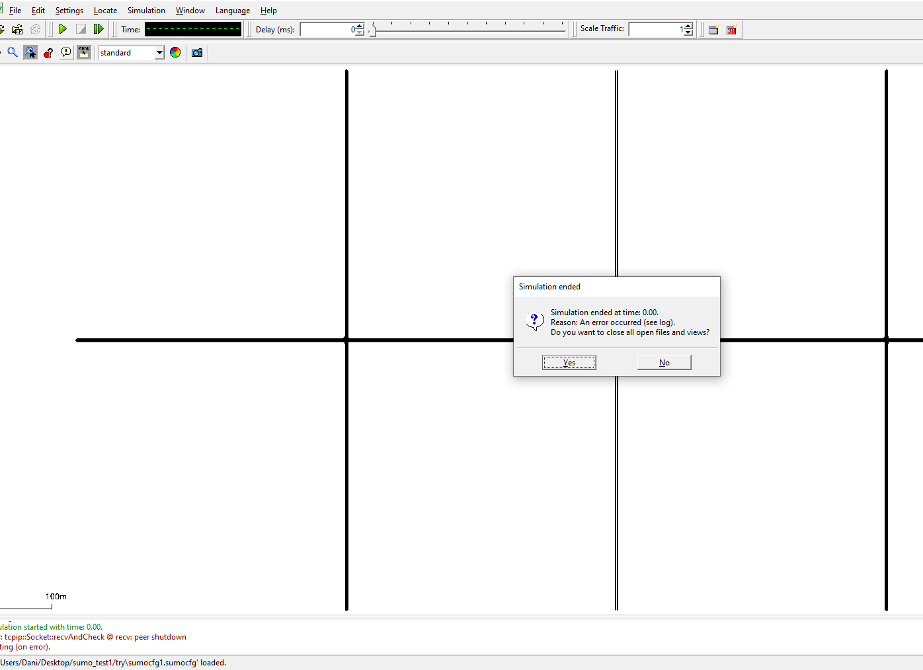Open the Window menu

[190, 11]
